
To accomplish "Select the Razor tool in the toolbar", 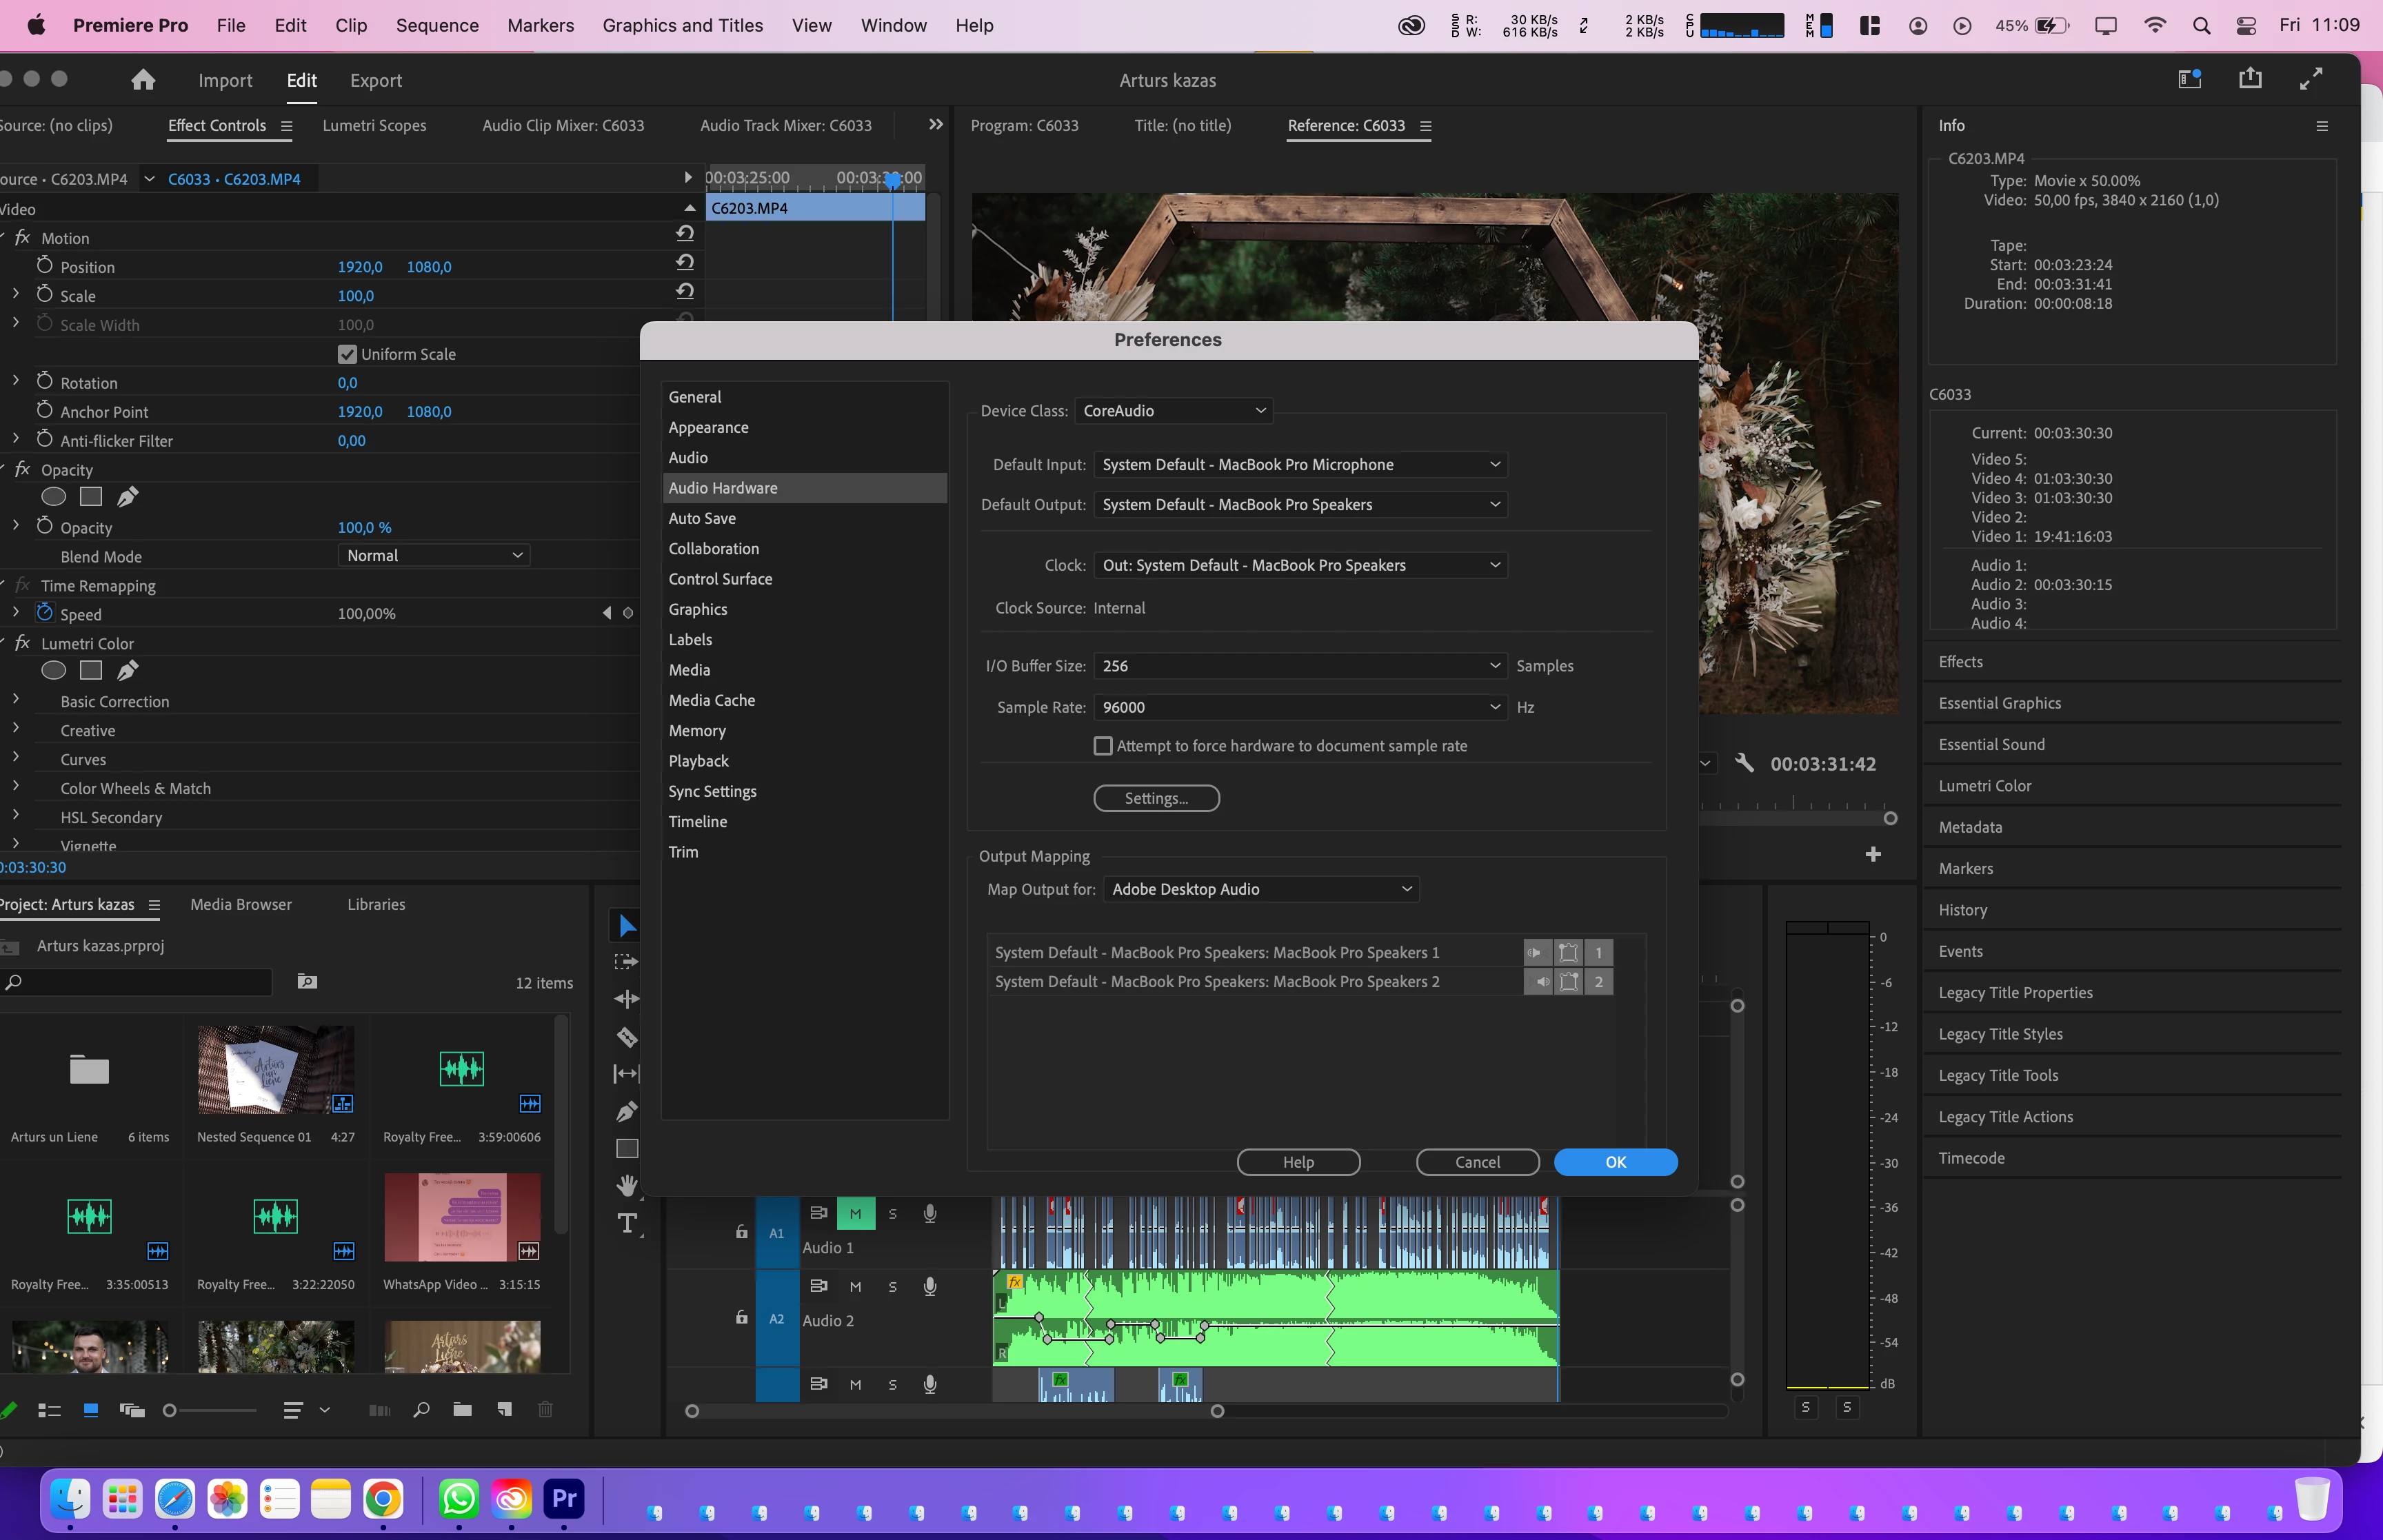I will [x=627, y=1036].
